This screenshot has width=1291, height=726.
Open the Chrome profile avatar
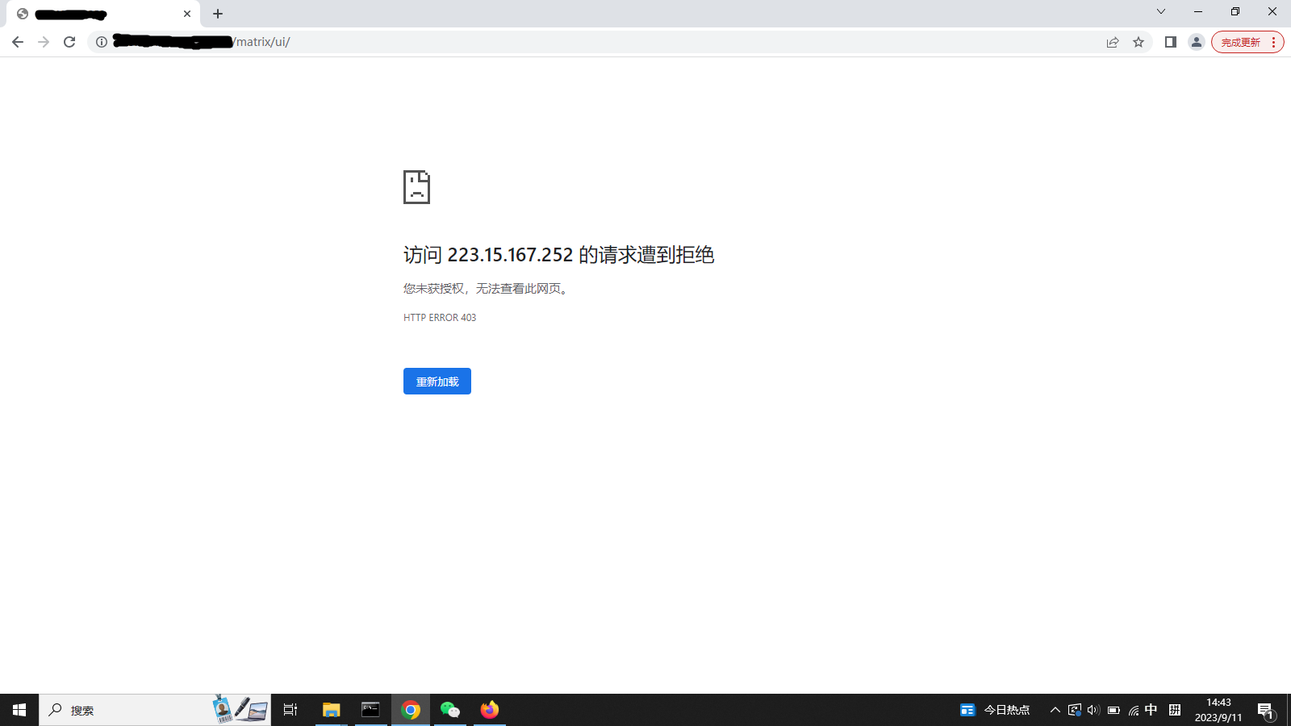[x=1197, y=42]
